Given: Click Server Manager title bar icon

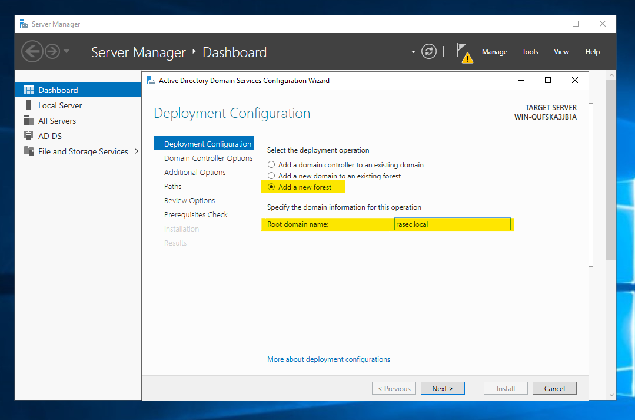Looking at the screenshot, I should [24, 24].
